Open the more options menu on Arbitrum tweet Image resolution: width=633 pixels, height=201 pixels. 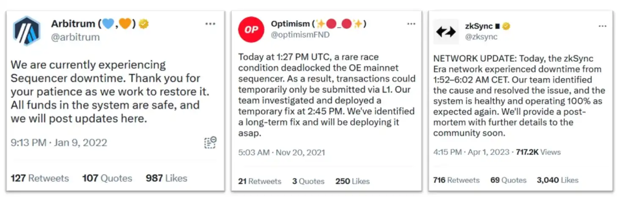tap(210, 24)
